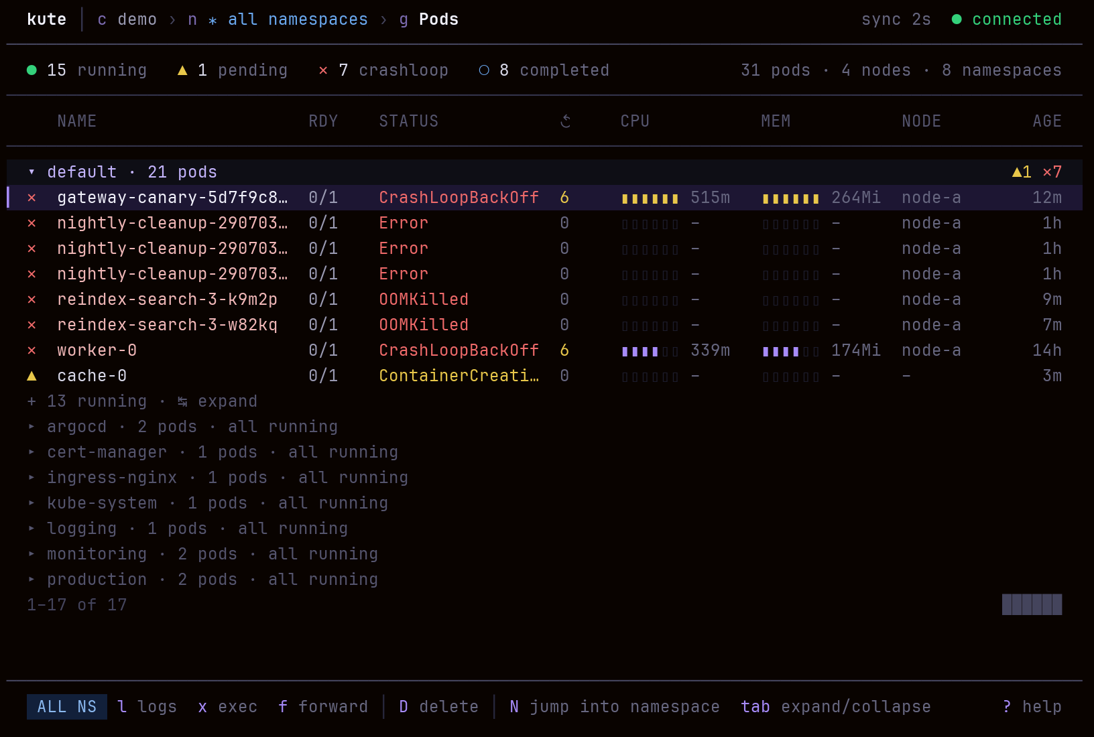Click the error cross beside reindex-search-3-k9m2p
Image resolution: width=1094 pixels, height=737 pixels.
(32, 299)
